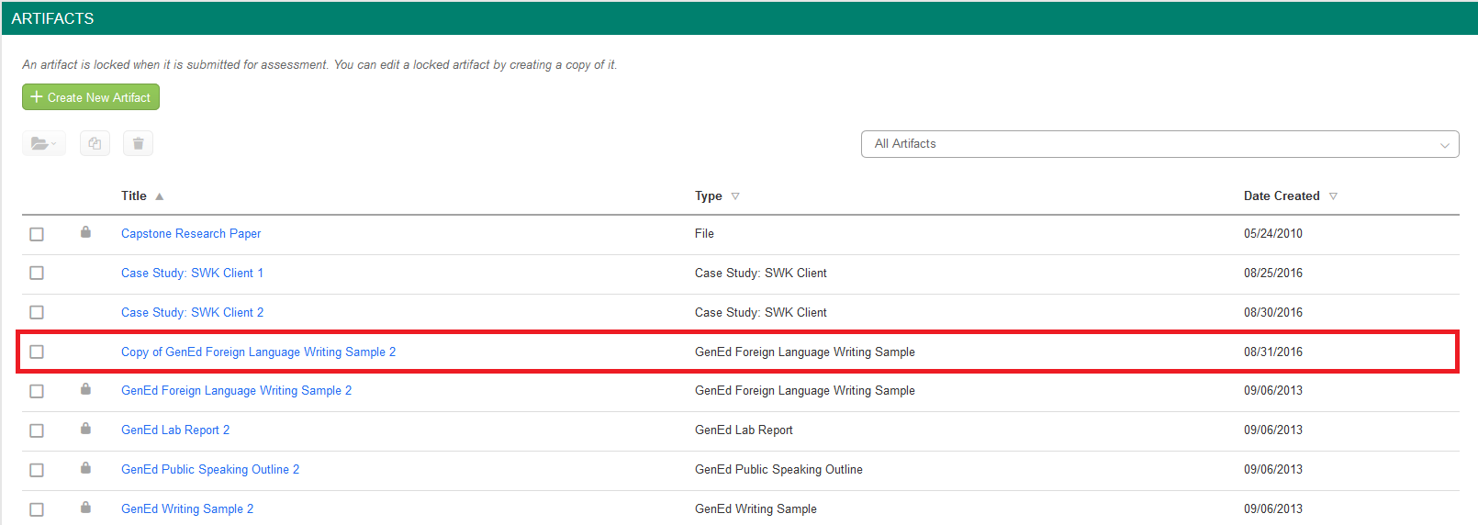Sort by Type column arrow

click(x=735, y=196)
